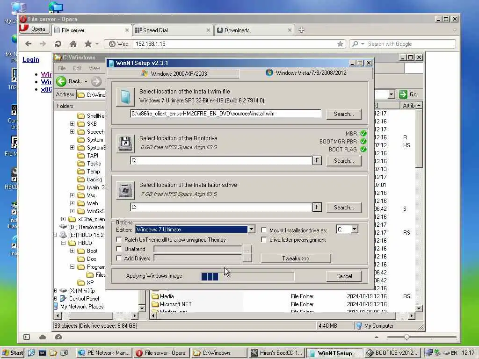
Task: Open the Search with Google engine dropdown
Action: (363, 44)
